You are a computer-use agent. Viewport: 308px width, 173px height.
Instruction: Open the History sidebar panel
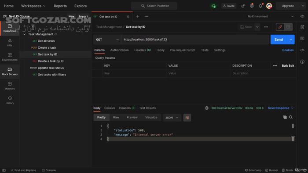point(10,100)
